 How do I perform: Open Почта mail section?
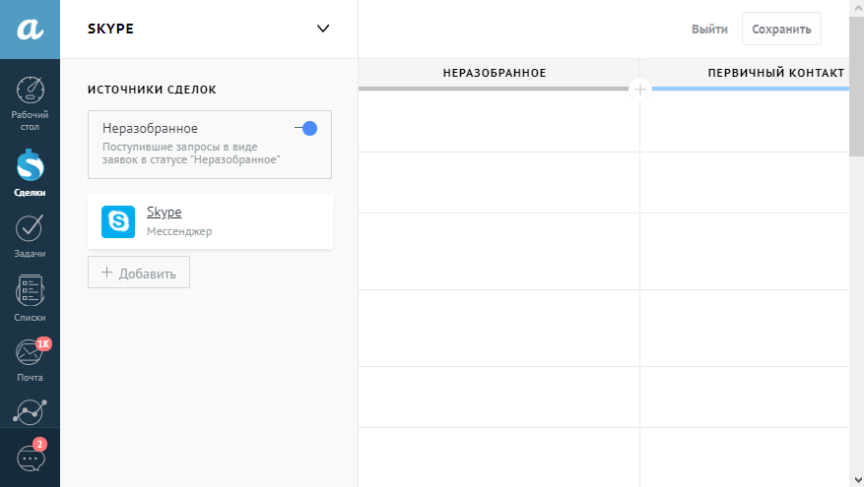click(30, 360)
